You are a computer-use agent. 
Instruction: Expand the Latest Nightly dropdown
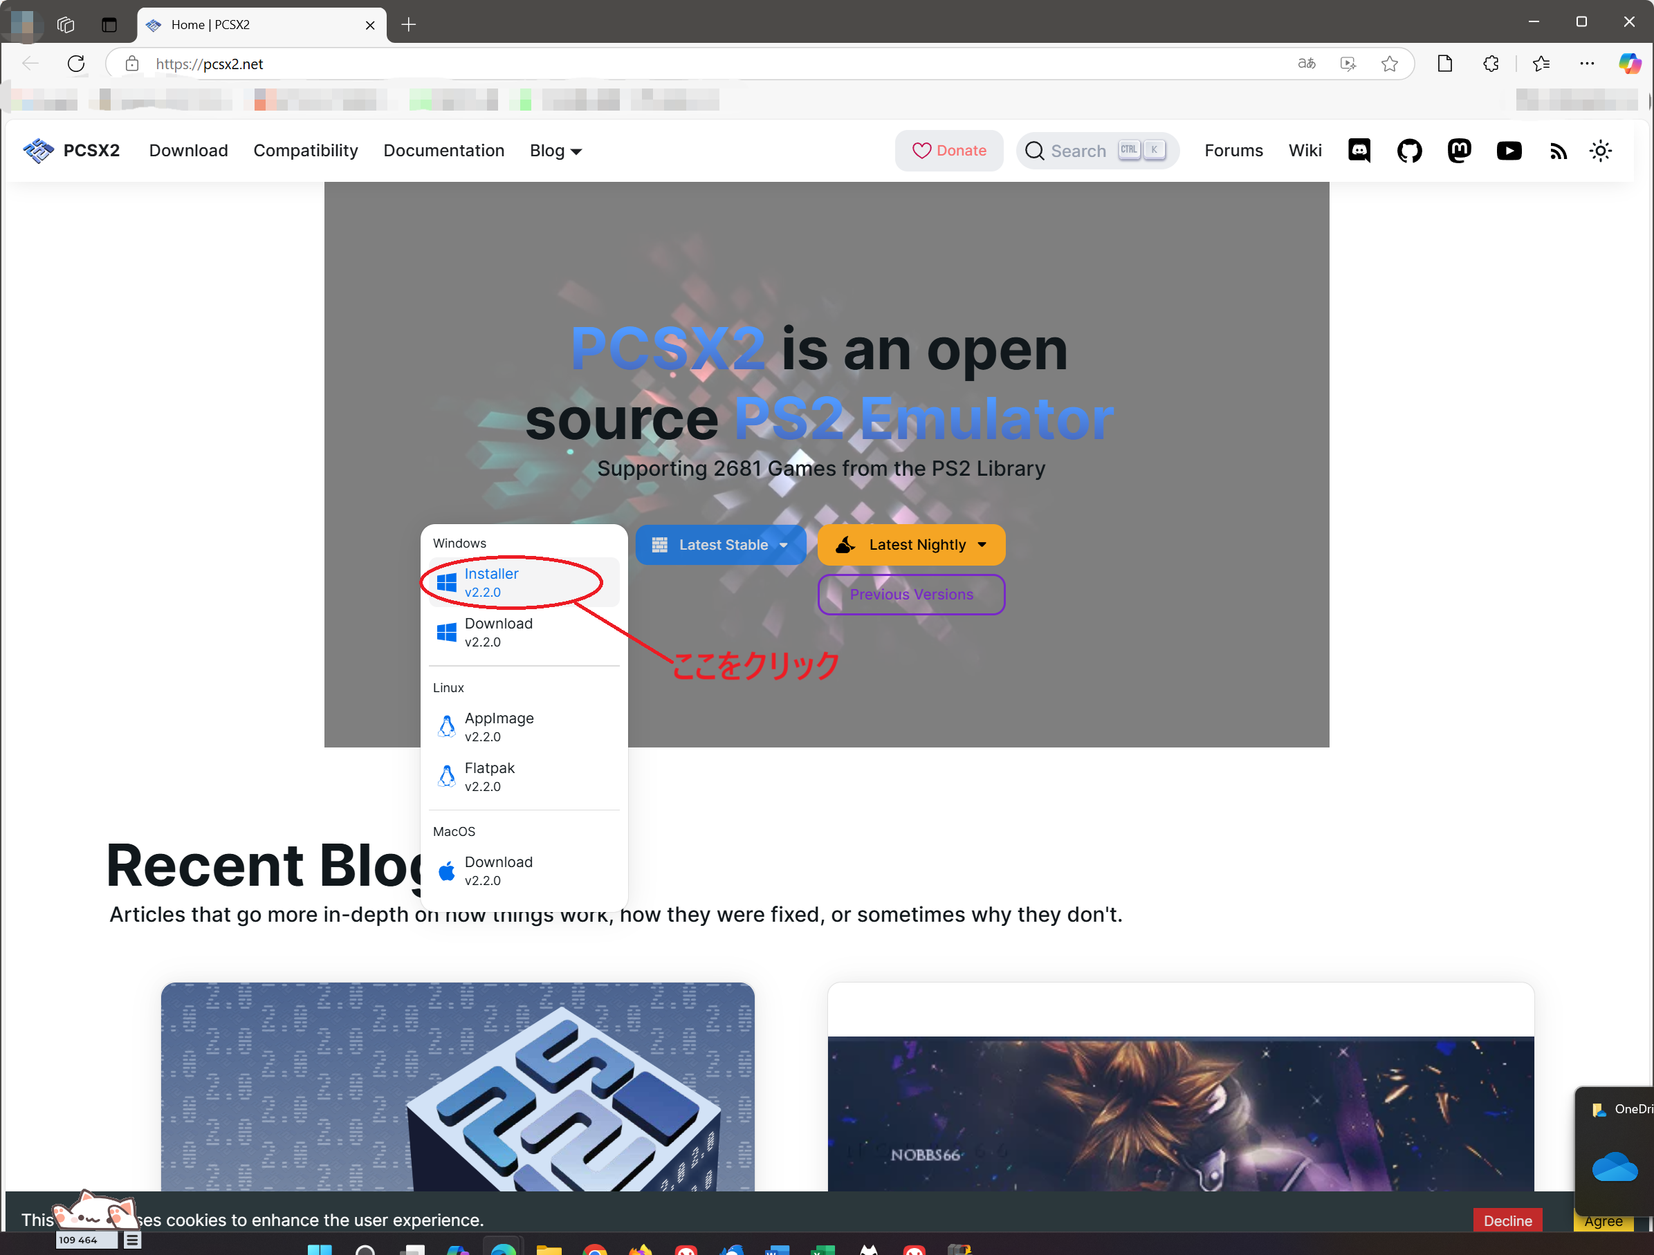911,545
